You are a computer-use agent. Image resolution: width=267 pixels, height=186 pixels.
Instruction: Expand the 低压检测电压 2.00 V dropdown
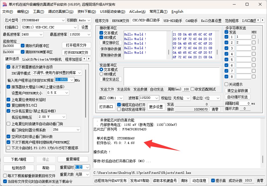pos(64,117)
